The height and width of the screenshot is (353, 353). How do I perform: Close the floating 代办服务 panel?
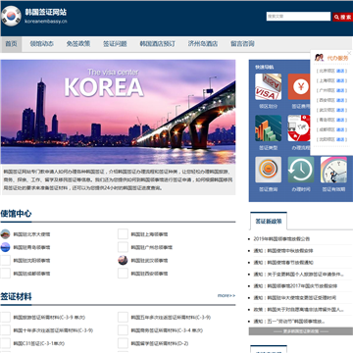pos(349,53)
